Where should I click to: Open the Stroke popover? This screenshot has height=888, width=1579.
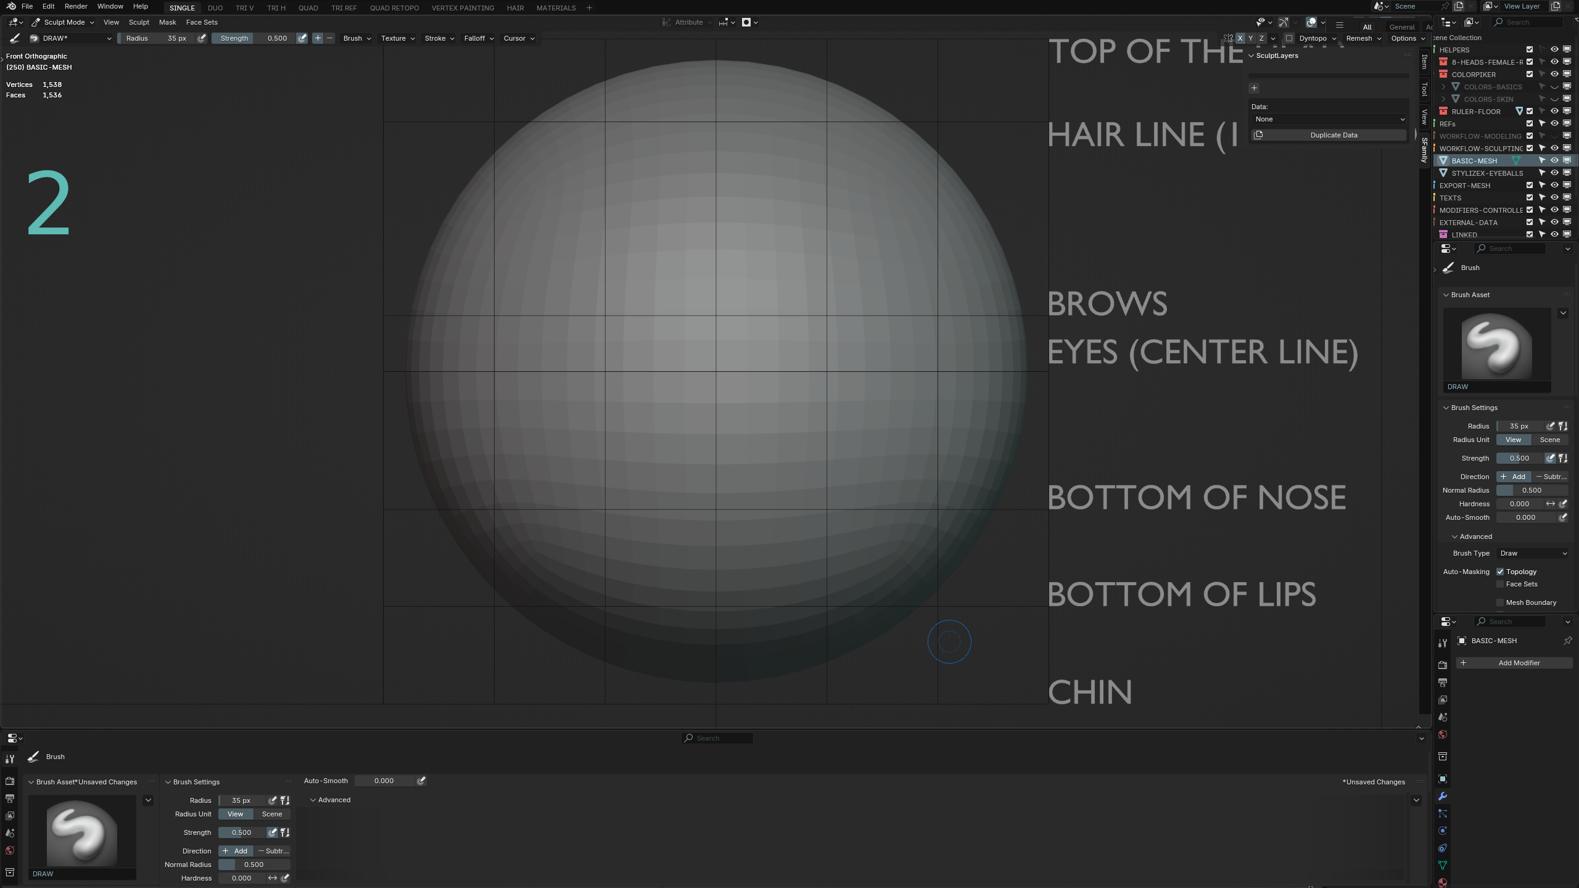click(439, 38)
